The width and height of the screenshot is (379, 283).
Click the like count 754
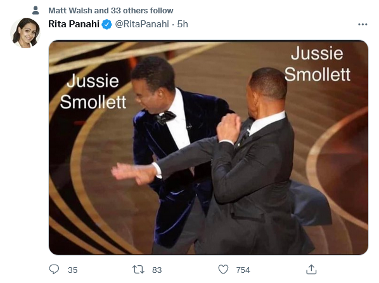[243, 270]
